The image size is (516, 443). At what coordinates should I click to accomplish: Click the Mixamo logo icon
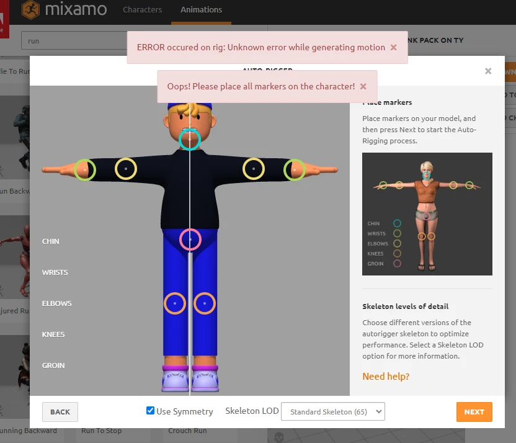point(30,9)
